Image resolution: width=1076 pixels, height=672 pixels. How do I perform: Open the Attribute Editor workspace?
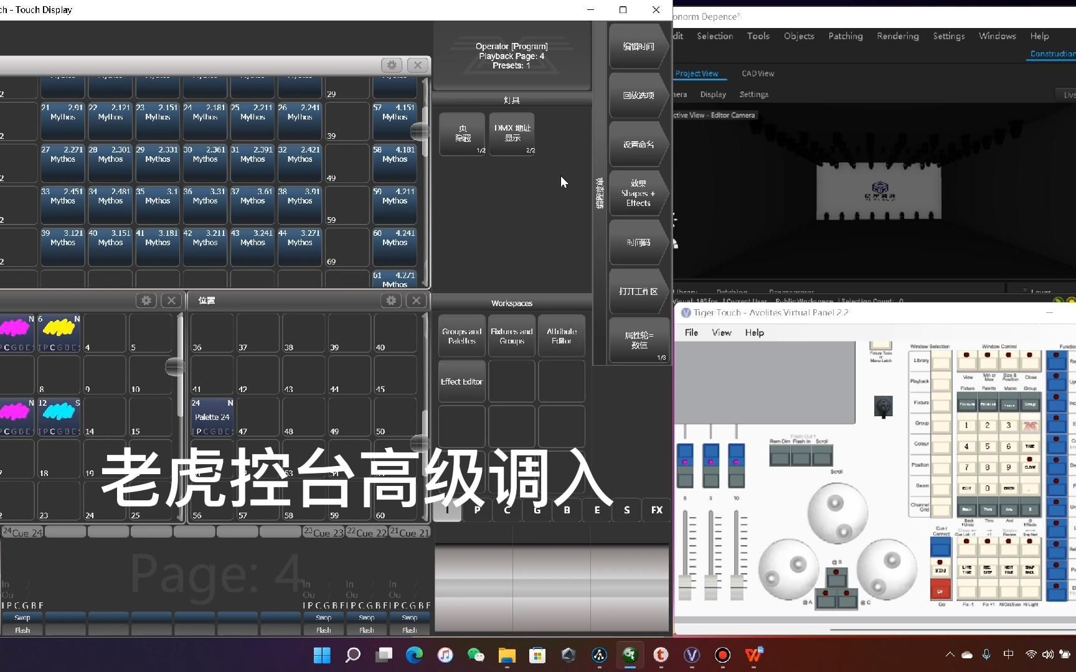click(x=561, y=335)
